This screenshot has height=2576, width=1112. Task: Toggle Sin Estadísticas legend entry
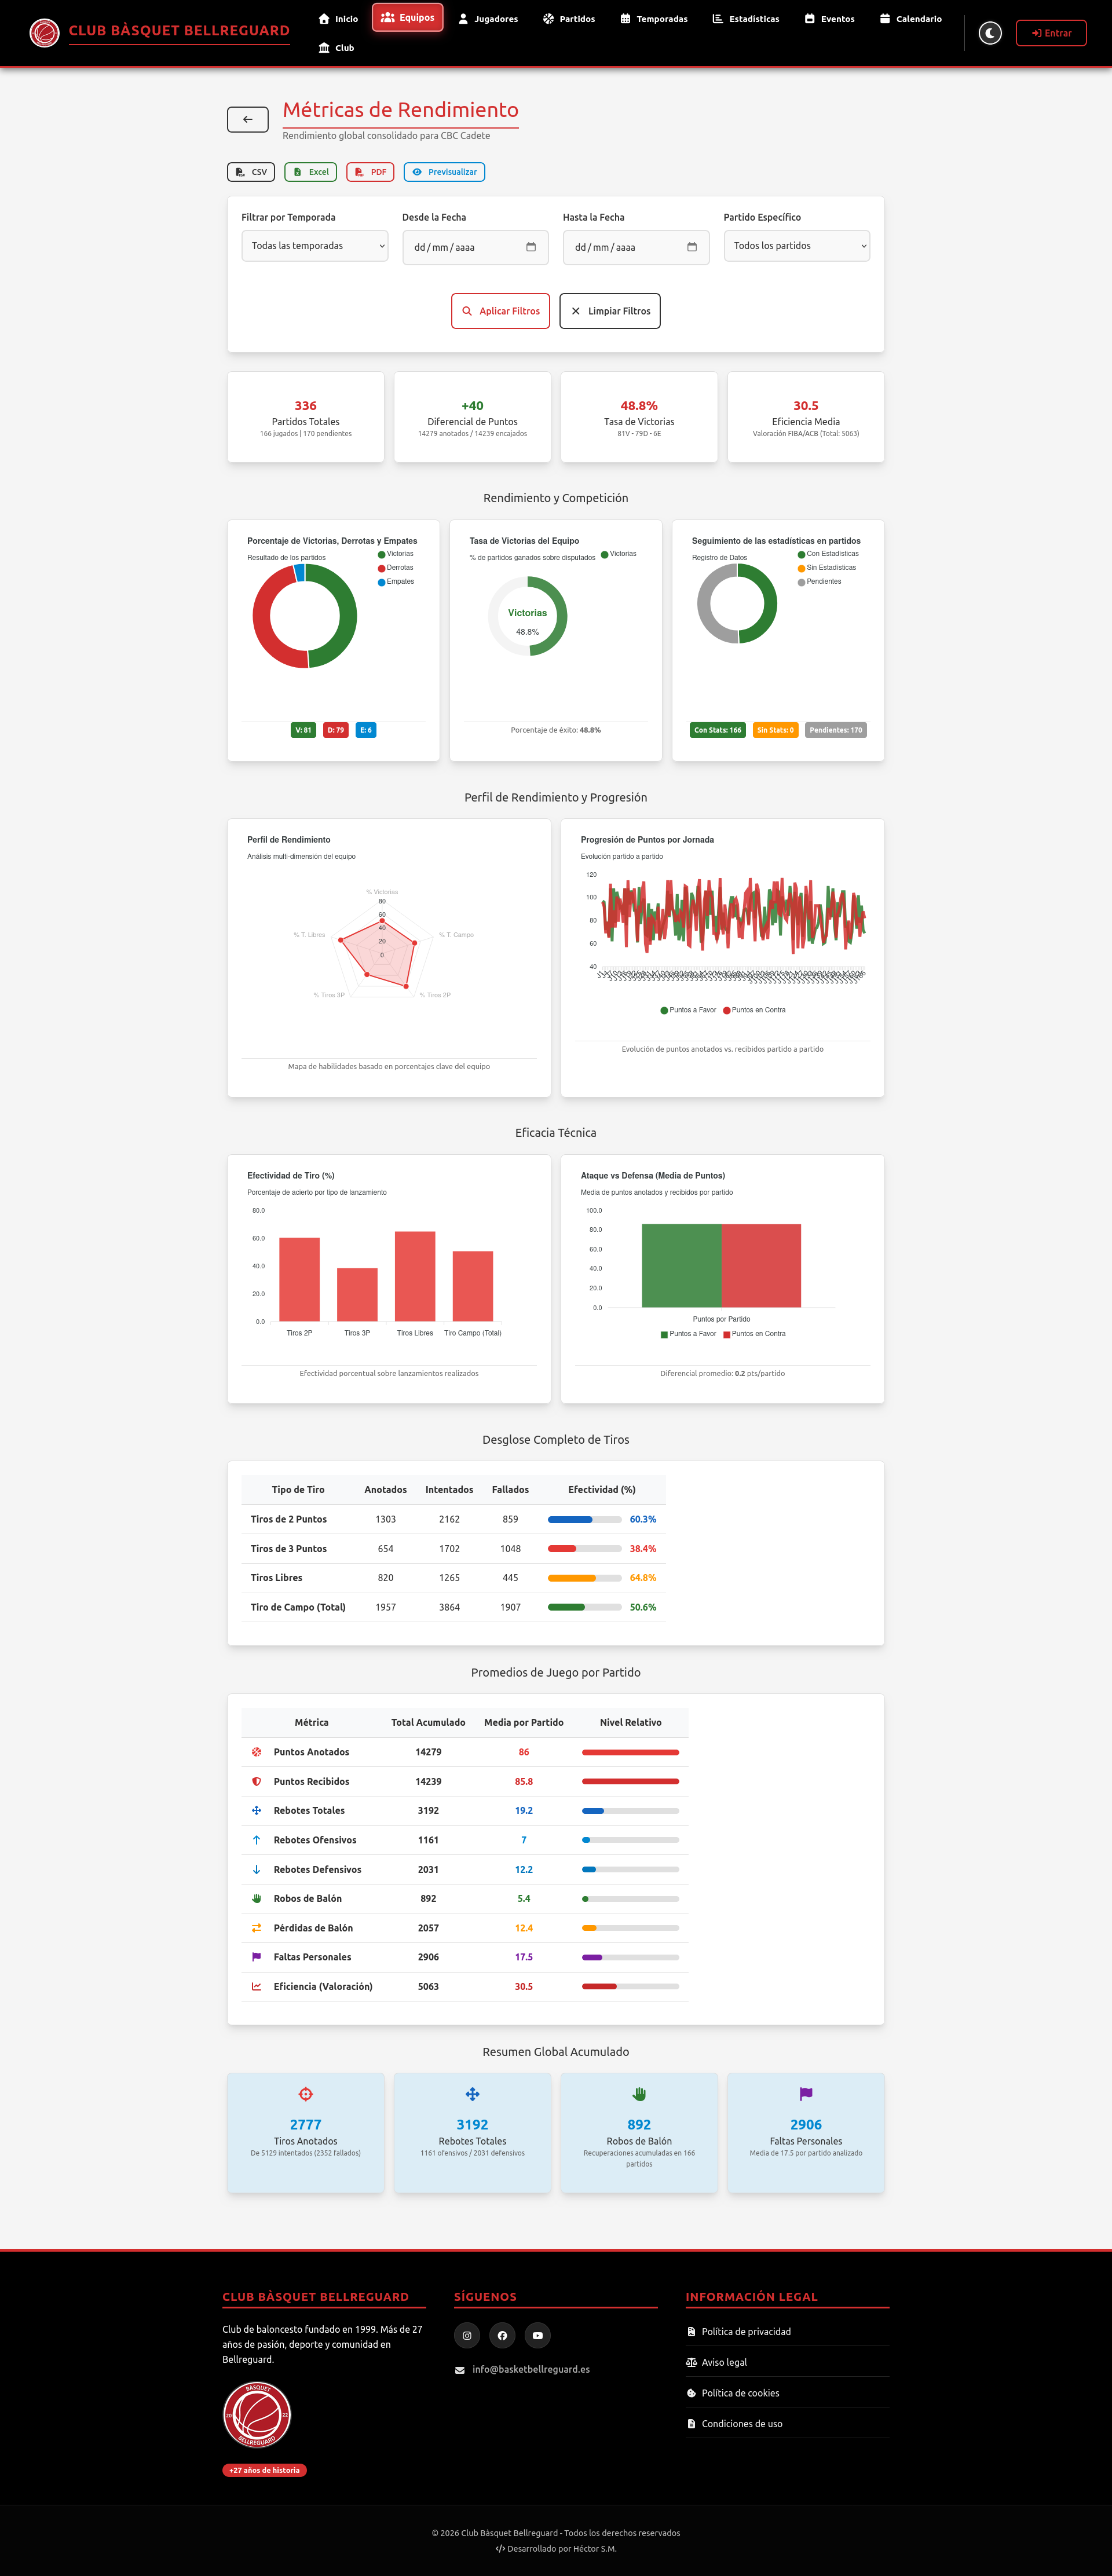point(827,568)
